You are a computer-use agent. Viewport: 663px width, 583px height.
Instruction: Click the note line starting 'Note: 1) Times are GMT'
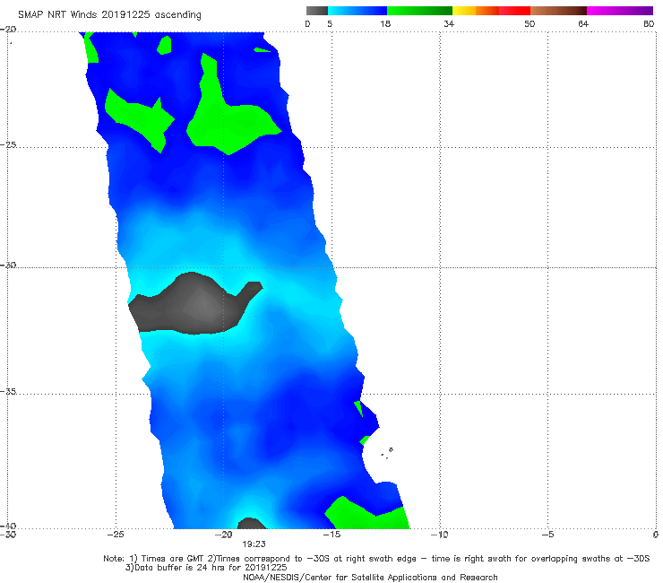click(376, 559)
